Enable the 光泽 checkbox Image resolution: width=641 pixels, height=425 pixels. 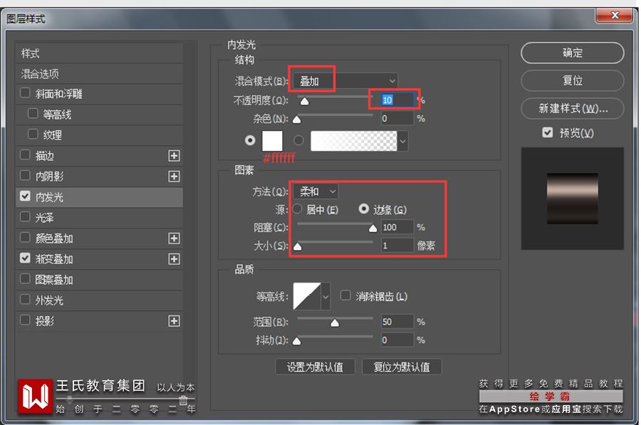pos(26,216)
